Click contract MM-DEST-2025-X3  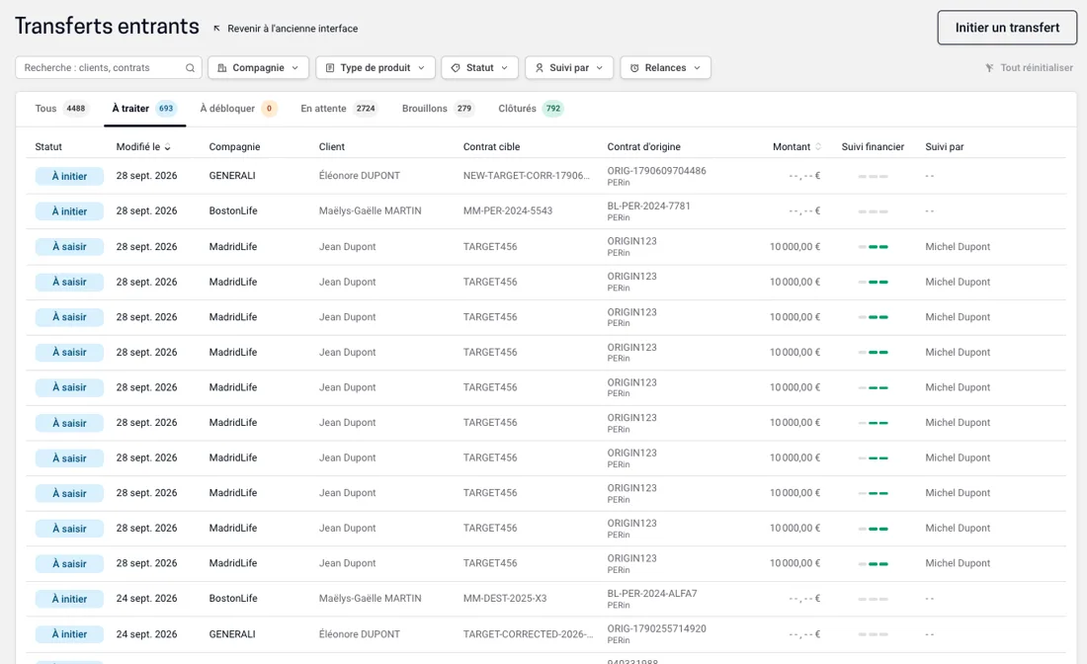(x=505, y=599)
